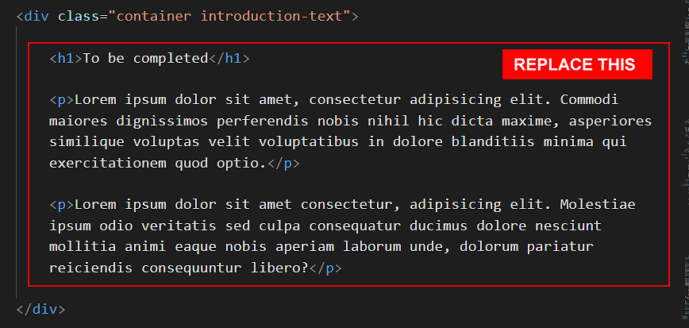The image size is (689, 328).
Task: Click the word "reiciendis" on last line
Action: 90,268
